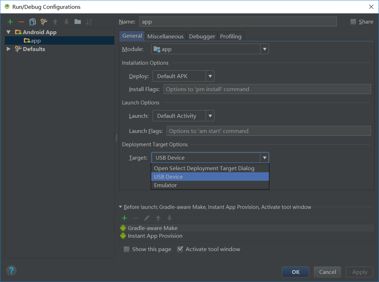Screen dimensions: 379x282
Task: Confirm with the OK button
Action: (x=295, y=272)
